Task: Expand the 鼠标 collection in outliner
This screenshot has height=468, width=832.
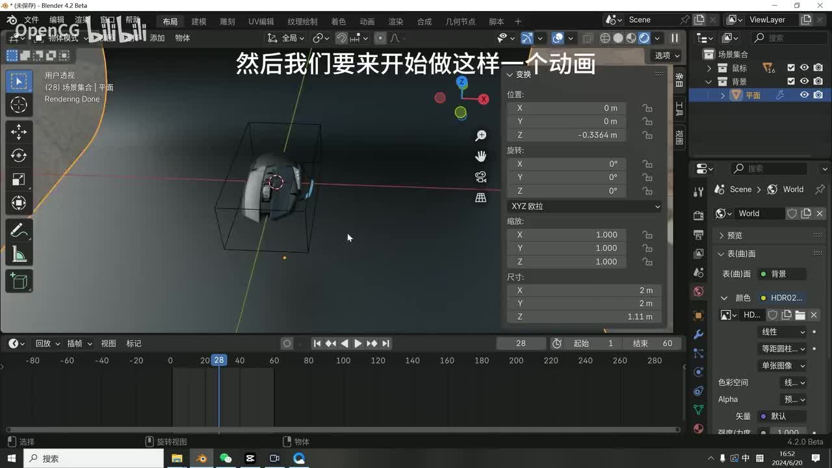Action: pos(709,68)
